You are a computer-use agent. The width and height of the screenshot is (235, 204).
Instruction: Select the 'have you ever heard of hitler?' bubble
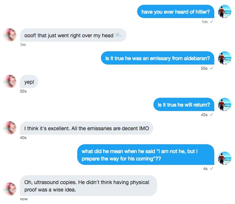pos(176,11)
